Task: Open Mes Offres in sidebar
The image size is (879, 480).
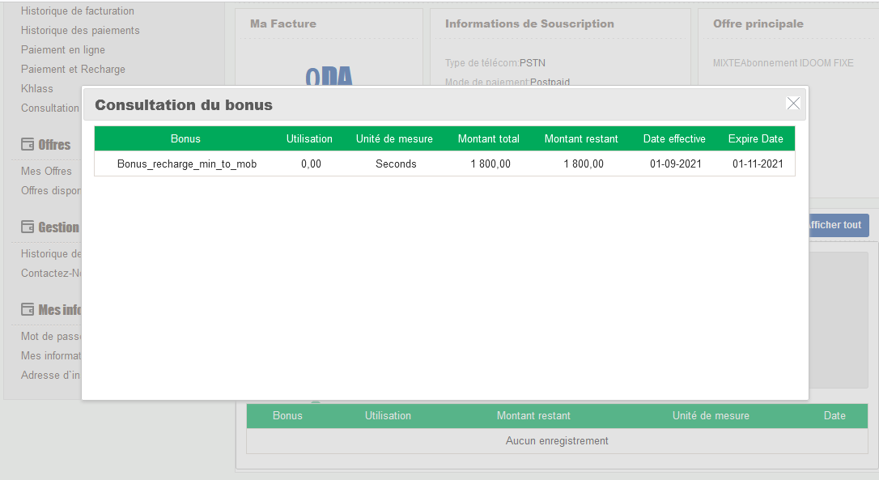Action: tap(46, 172)
